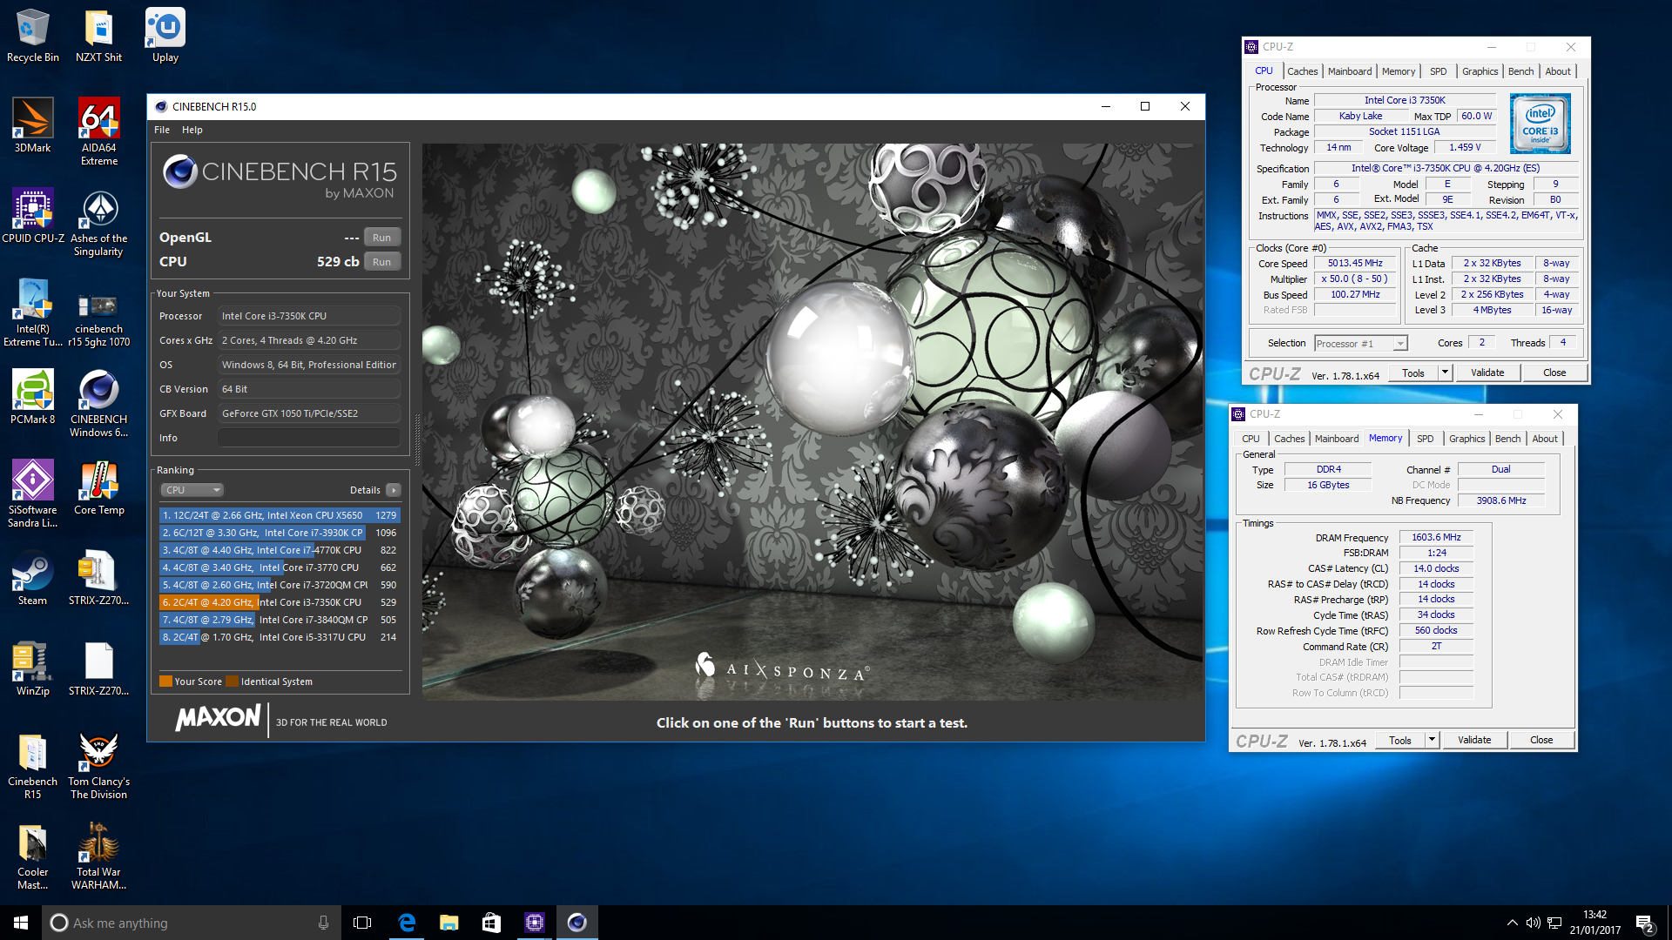The height and width of the screenshot is (940, 1672).
Task: Click the Info field in Your System
Action: click(309, 438)
